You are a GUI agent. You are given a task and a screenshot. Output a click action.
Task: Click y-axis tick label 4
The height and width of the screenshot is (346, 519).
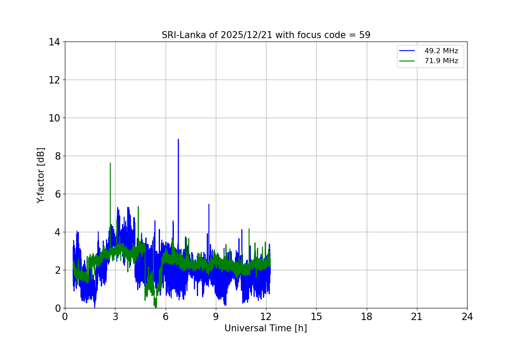(57, 232)
